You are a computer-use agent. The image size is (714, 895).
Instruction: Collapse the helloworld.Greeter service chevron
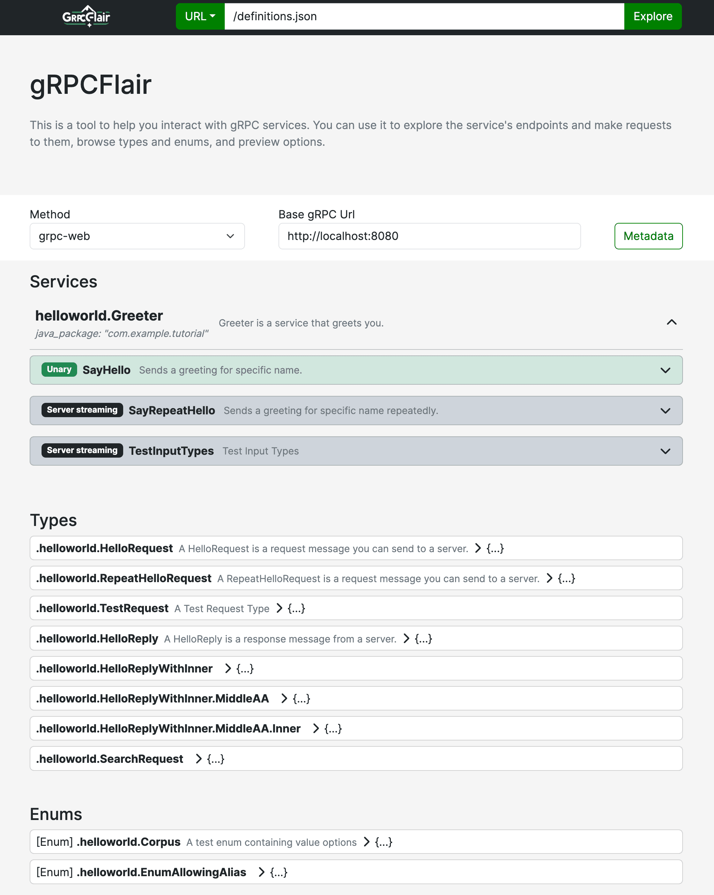coord(671,323)
